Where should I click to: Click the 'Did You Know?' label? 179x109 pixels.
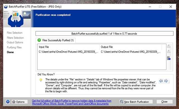pos(46,74)
